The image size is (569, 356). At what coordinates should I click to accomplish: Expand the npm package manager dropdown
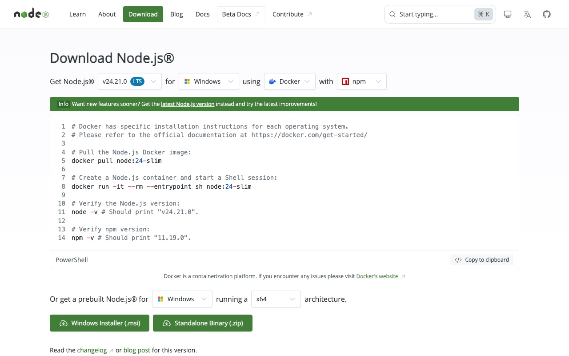pyautogui.click(x=362, y=81)
